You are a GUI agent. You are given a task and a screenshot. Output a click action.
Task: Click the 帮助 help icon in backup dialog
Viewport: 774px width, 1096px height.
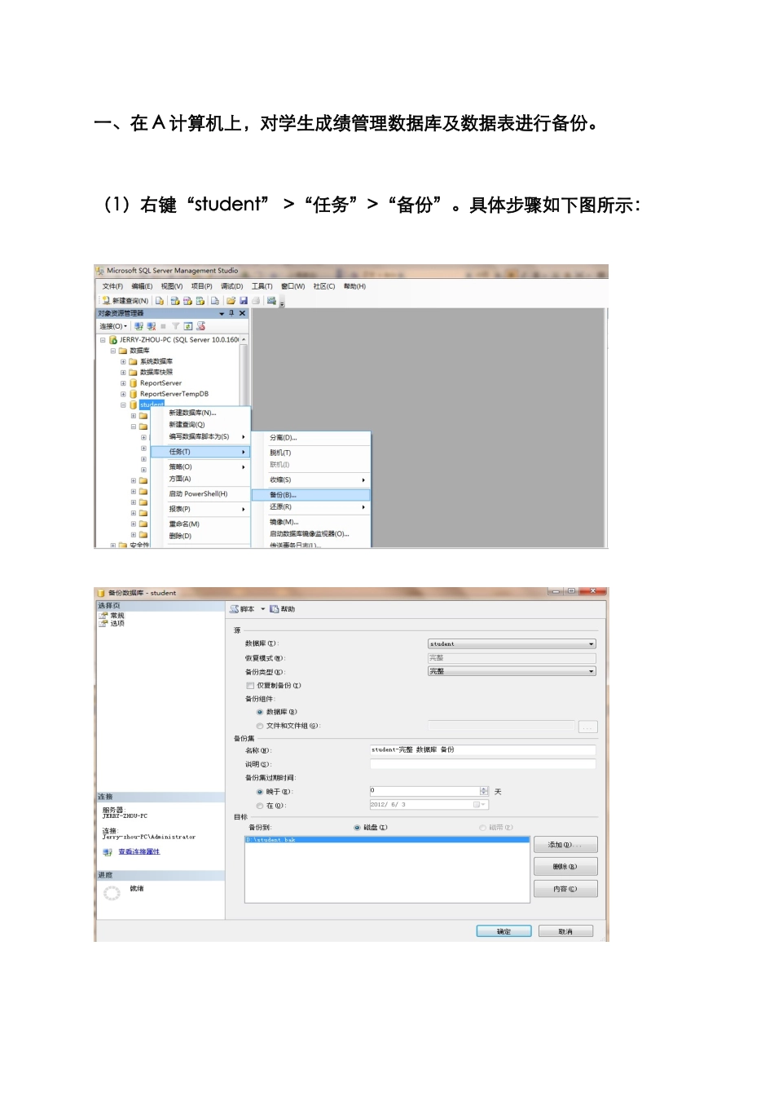click(x=275, y=609)
